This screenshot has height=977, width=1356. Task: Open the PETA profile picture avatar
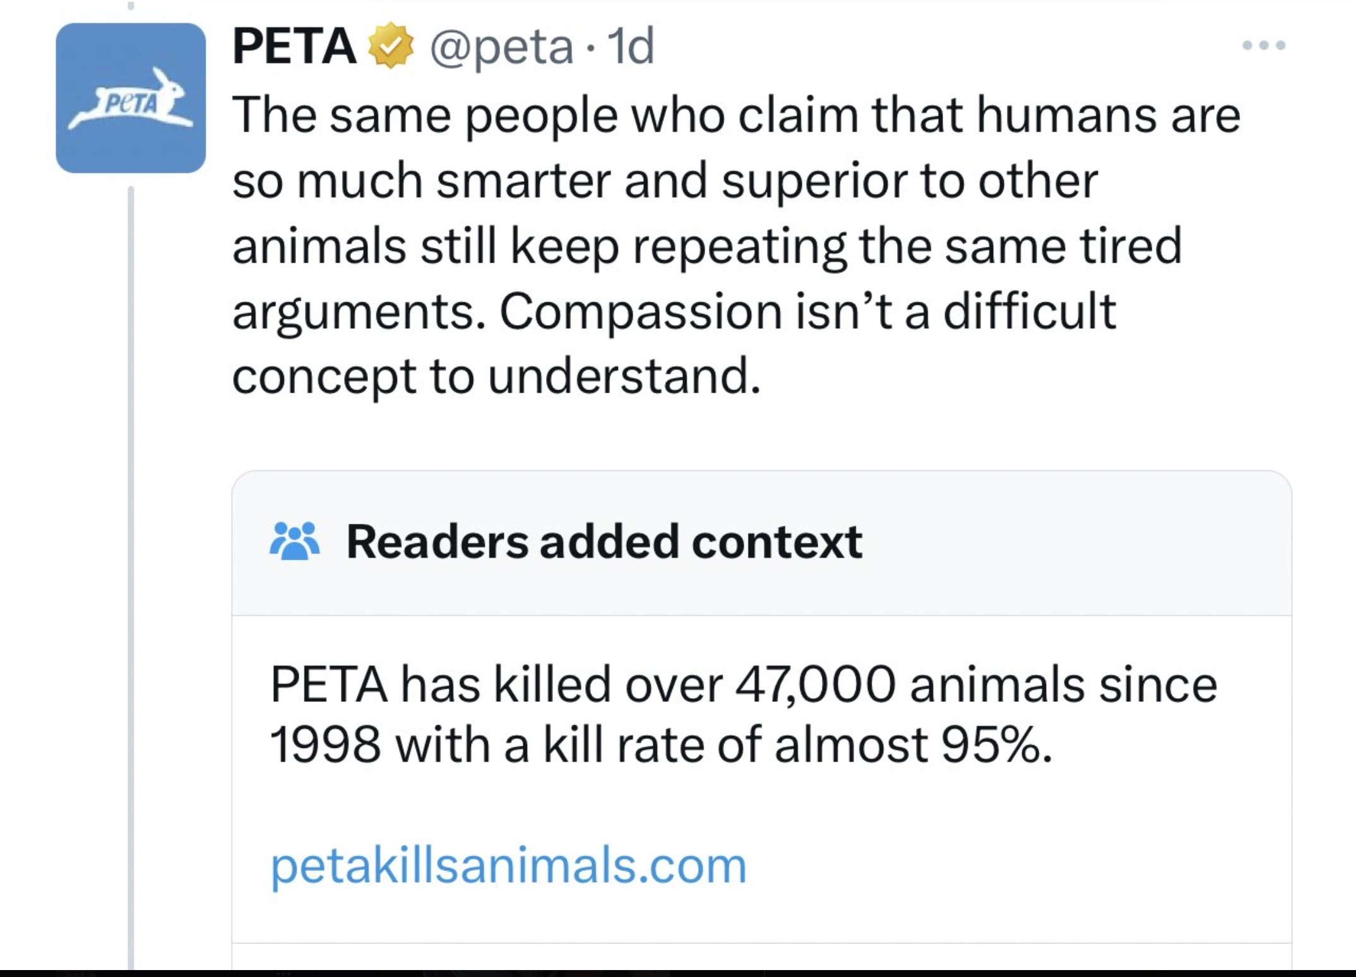click(x=131, y=98)
